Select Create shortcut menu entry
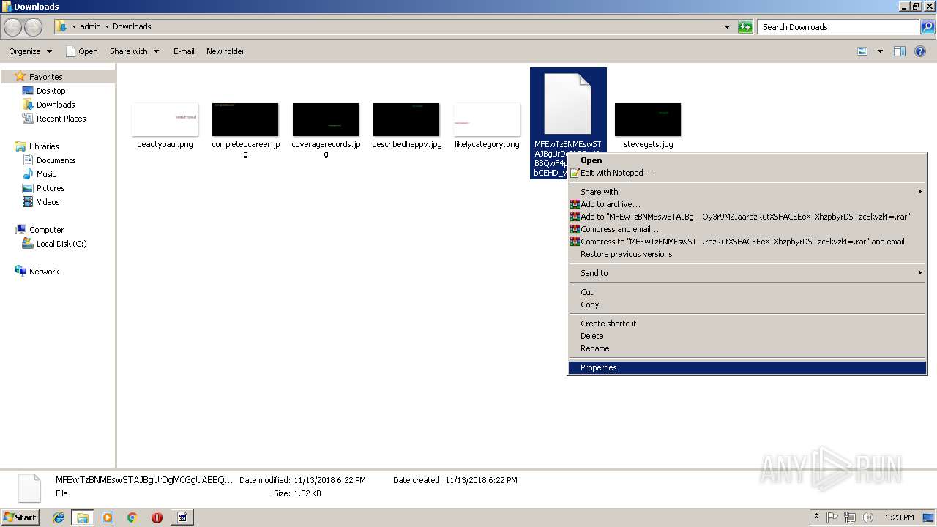 [x=747, y=324]
